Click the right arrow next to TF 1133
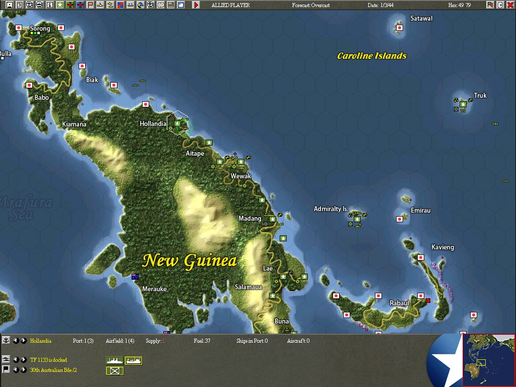 coord(23,360)
